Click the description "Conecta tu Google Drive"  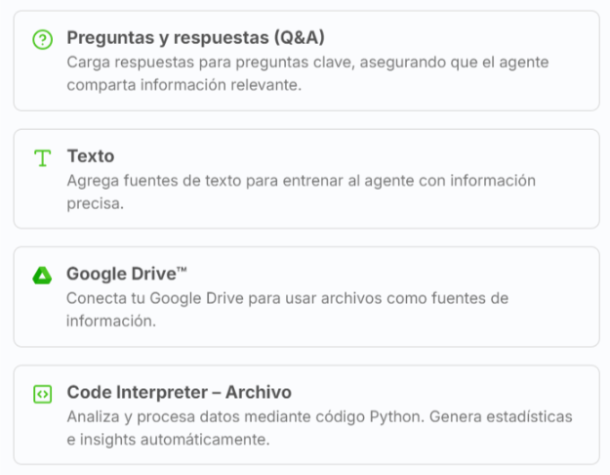click(301, 298)
